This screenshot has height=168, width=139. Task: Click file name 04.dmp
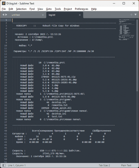coord(56,74)
